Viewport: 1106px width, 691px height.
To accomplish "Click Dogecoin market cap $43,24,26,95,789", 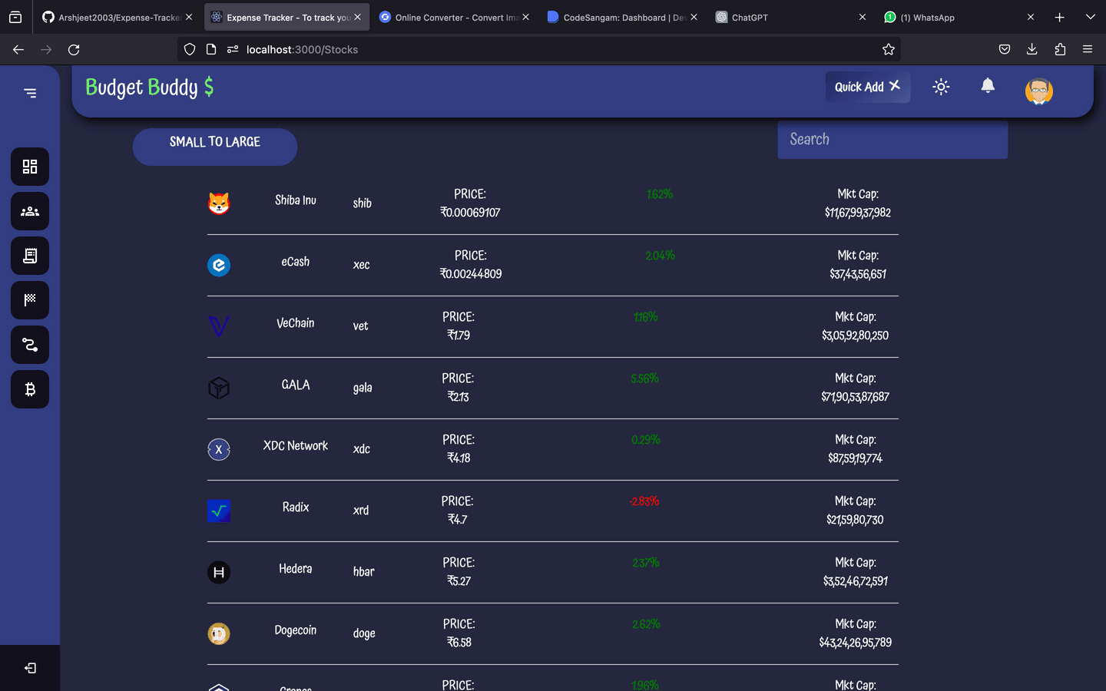I will (x=856, y=643).
